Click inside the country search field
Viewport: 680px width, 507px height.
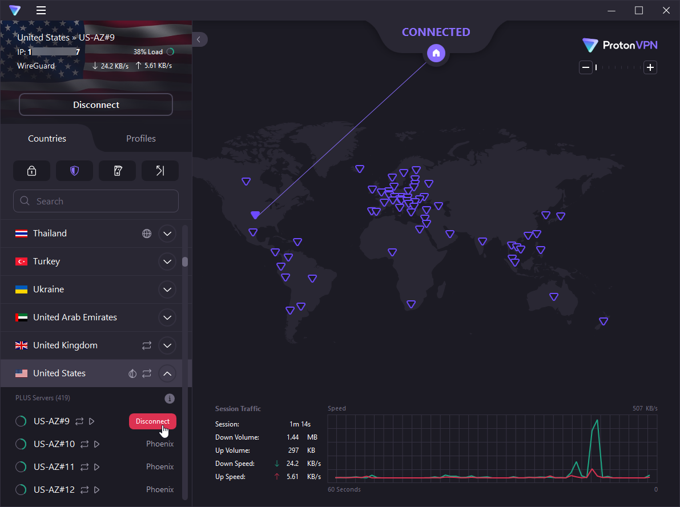(95, 201)
